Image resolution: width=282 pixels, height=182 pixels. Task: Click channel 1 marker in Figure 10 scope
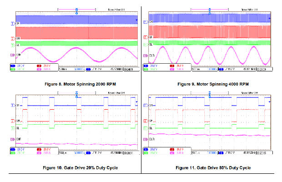(x=12, y=105)
